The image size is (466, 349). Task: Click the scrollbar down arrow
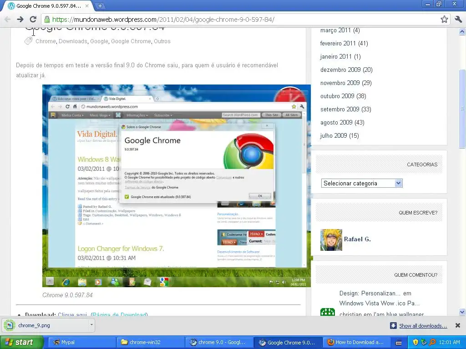462,312
